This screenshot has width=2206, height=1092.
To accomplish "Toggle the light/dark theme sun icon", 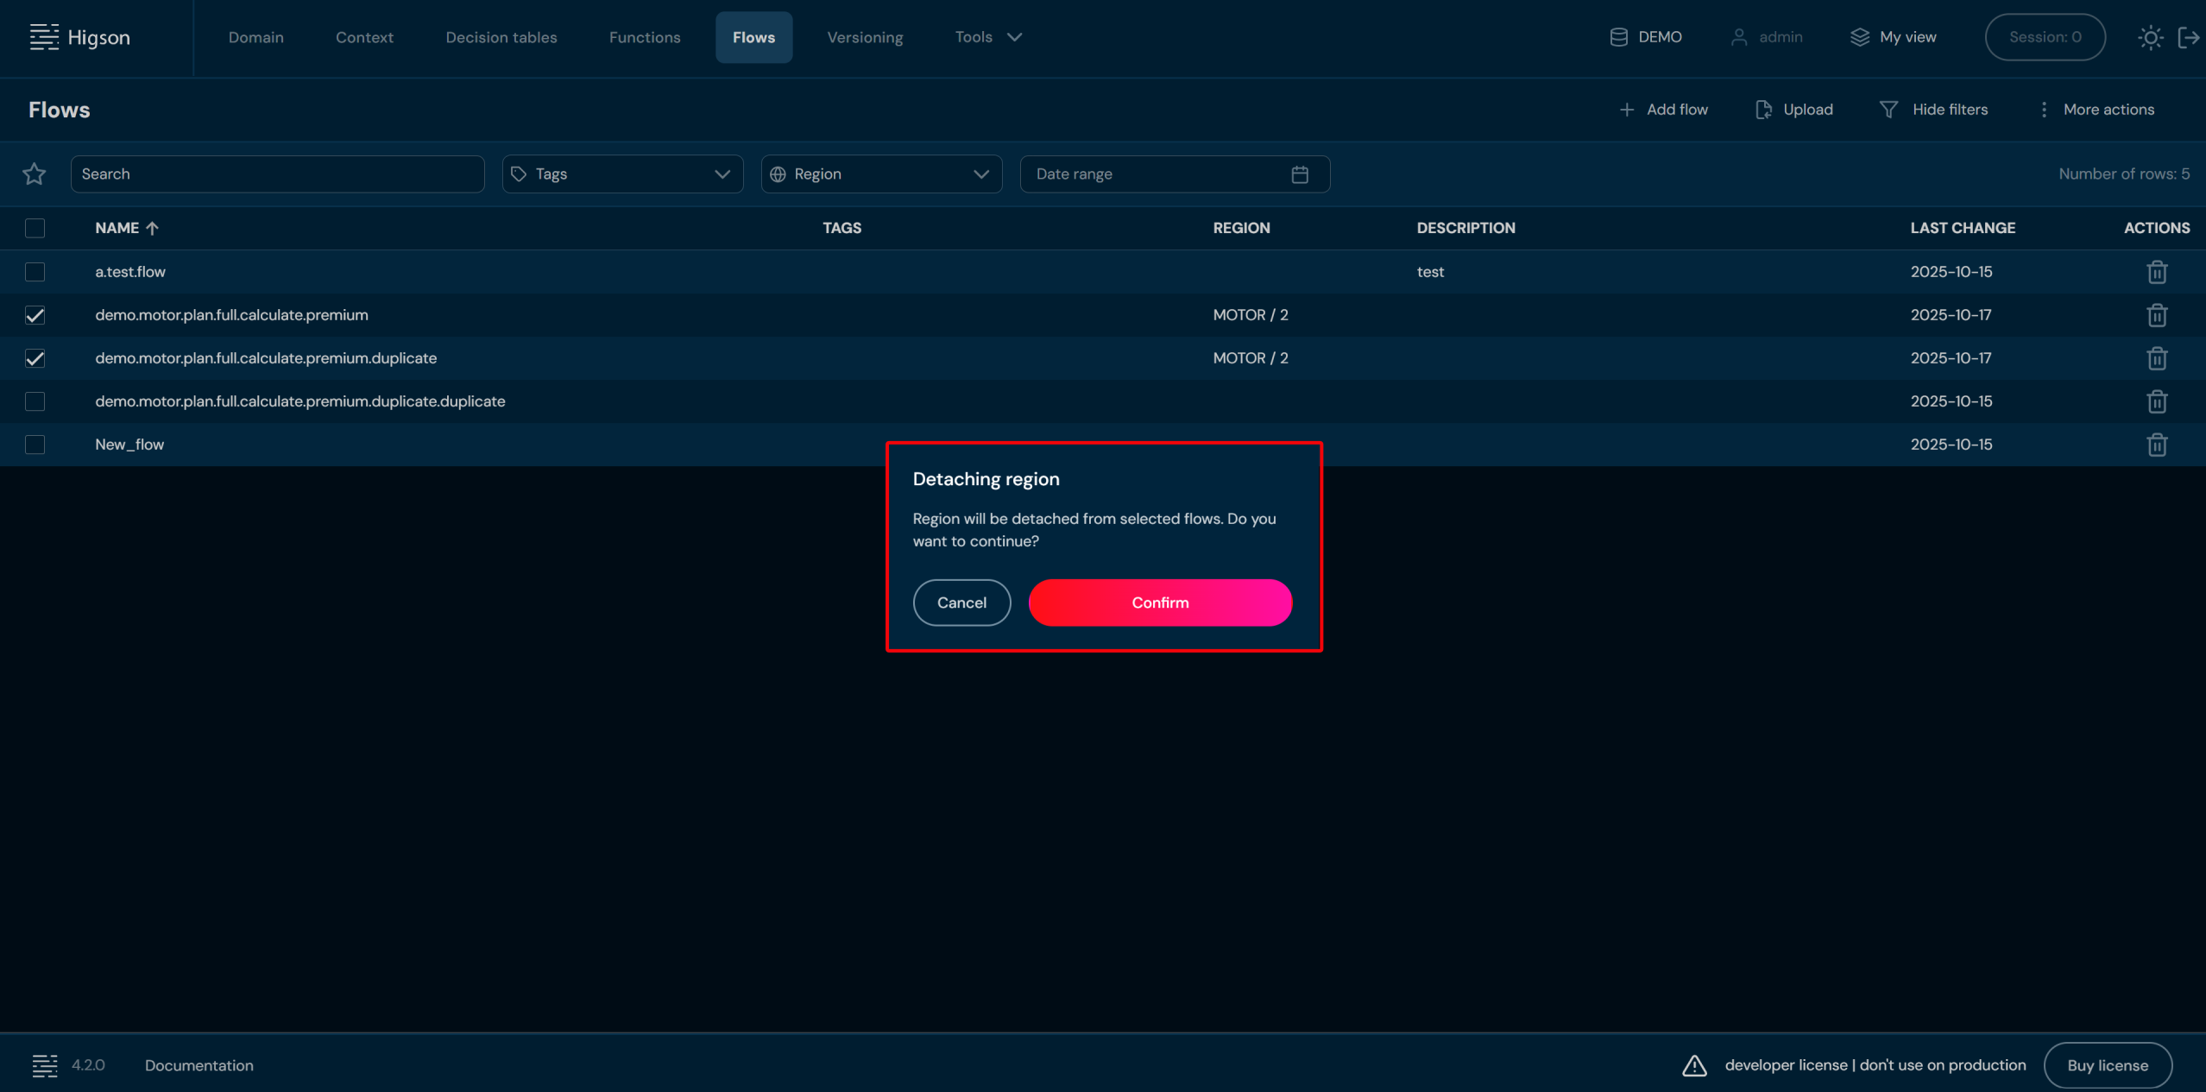I will click(2150, 37).
